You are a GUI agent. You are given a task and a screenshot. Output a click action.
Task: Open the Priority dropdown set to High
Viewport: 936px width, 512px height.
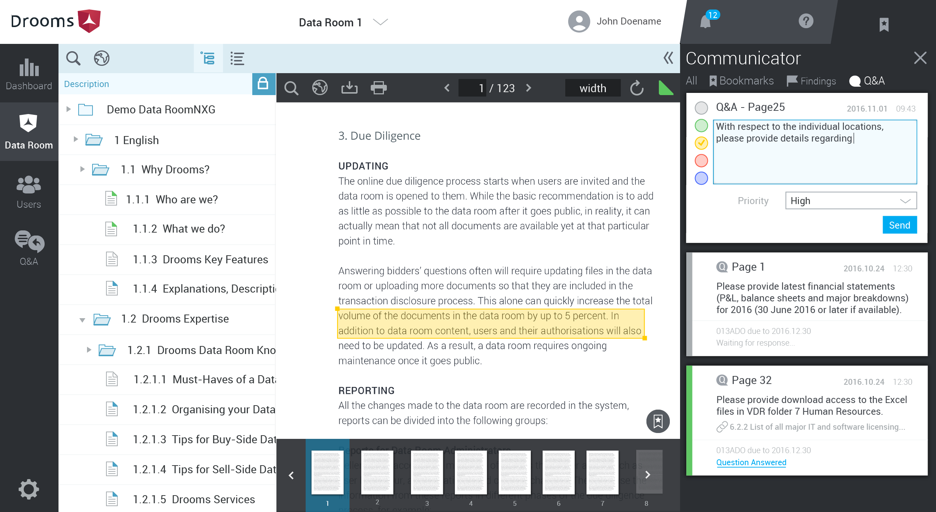850,201
